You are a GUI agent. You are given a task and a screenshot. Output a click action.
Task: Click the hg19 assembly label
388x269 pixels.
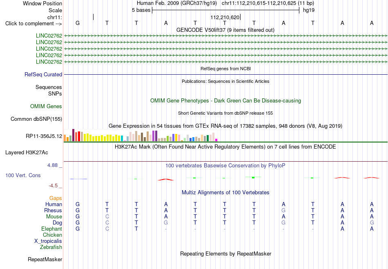pos(309,10)
